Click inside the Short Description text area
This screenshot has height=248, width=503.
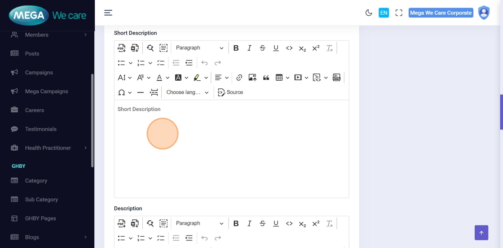click(231, 148)
